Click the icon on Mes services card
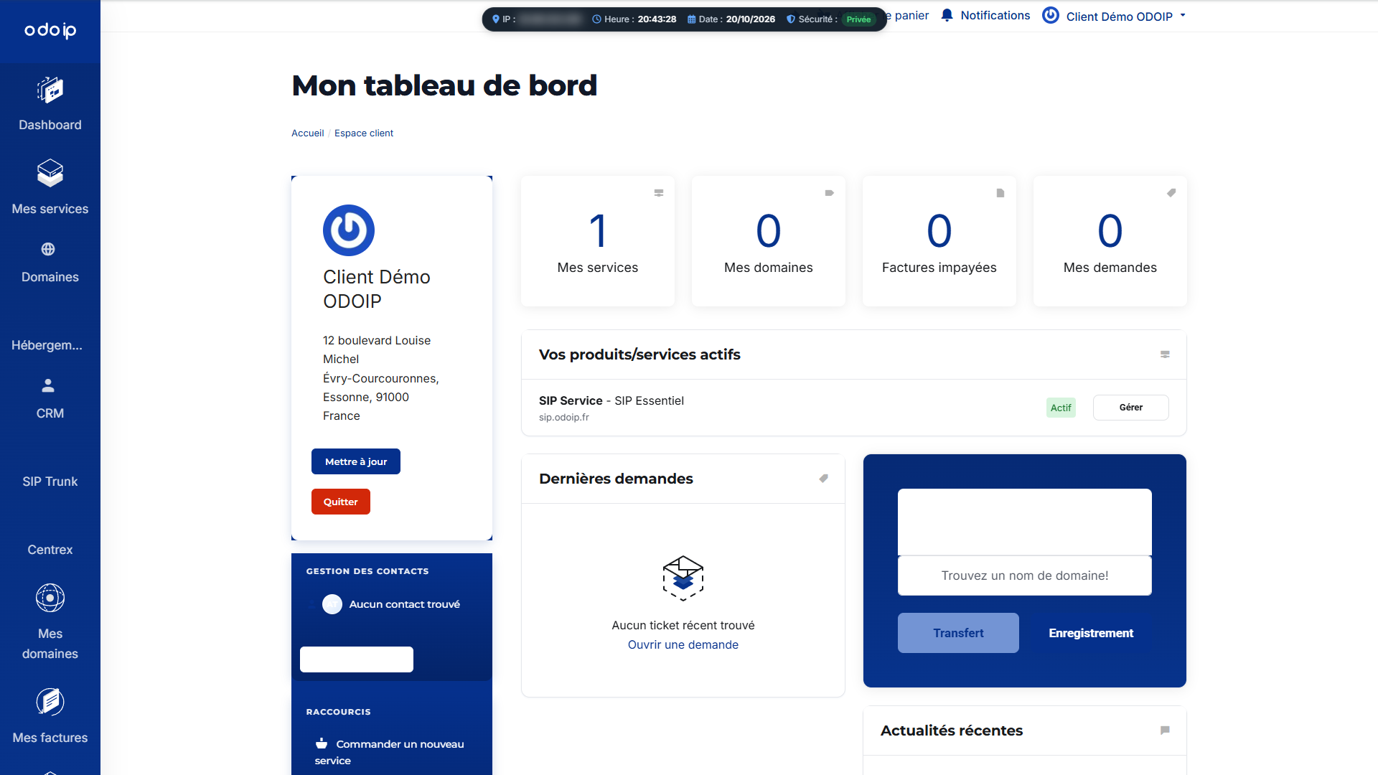The width and height of the screenshot is (1378, 775). click(659, 193)
